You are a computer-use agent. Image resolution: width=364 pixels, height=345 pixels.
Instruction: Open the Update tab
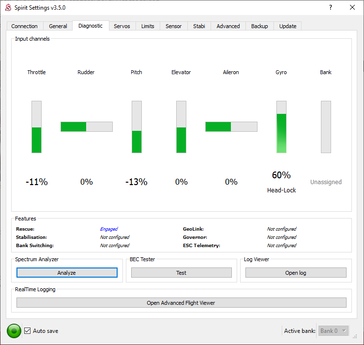[288, 26]
